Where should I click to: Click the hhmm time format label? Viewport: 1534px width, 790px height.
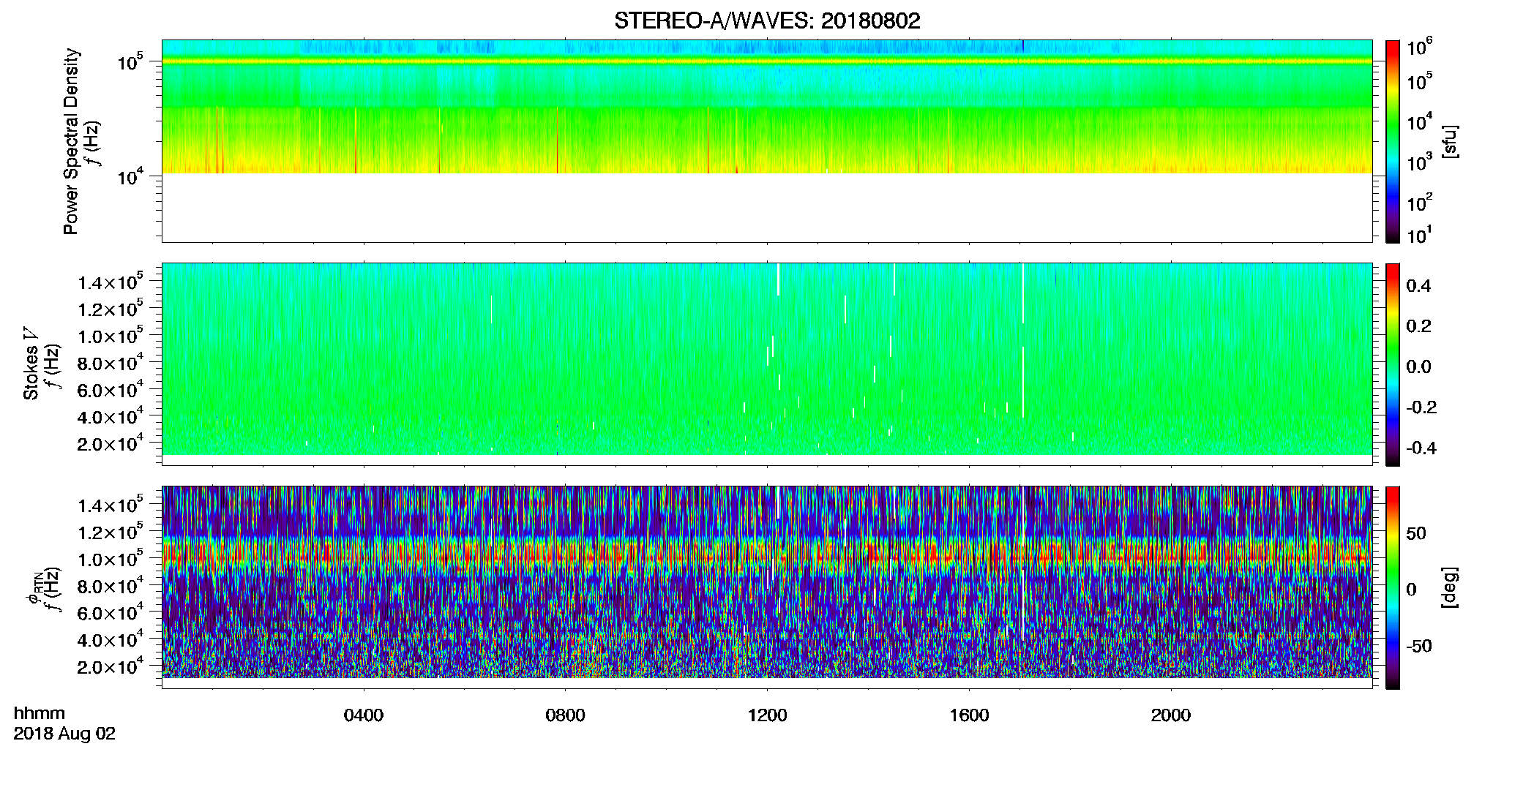pos(40,713)
